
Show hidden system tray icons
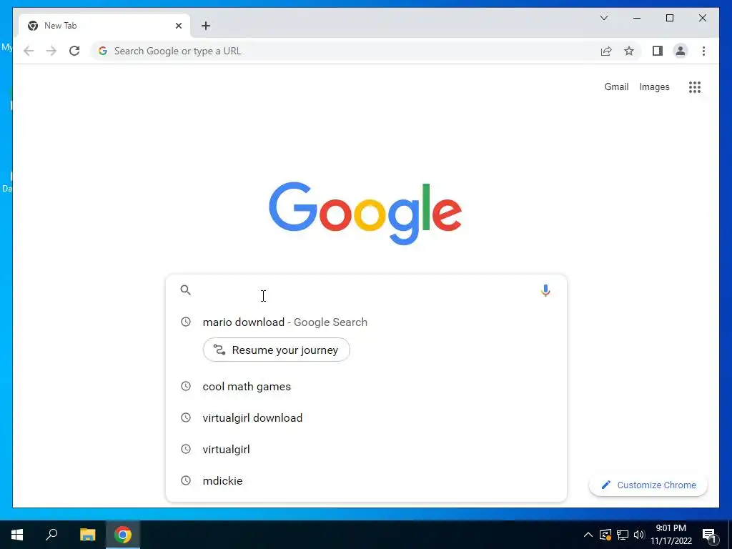(x=588, y=535)
